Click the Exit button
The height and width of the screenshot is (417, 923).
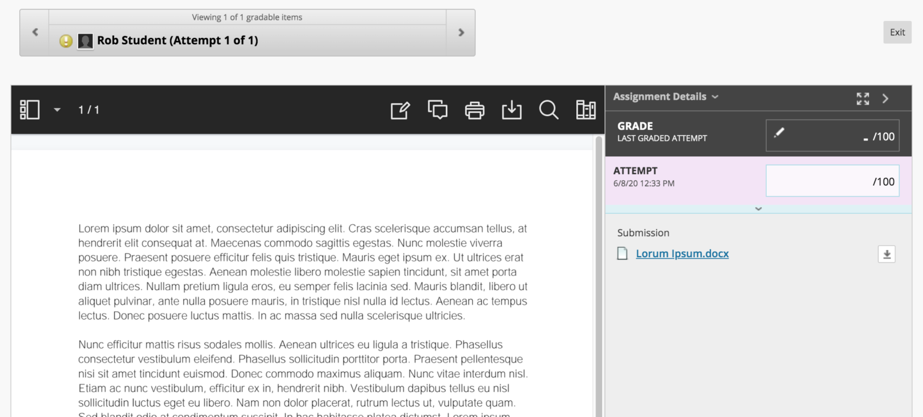coord(897,32)
